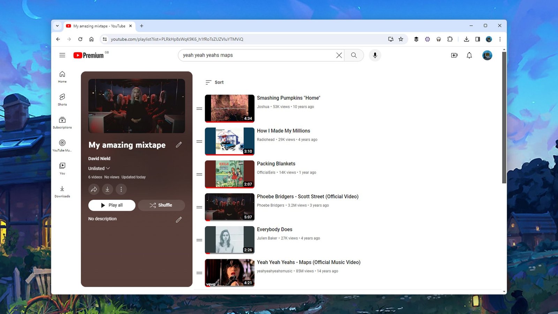Play the How I Made My Millions thumbnail

click(x=229, y=141)
